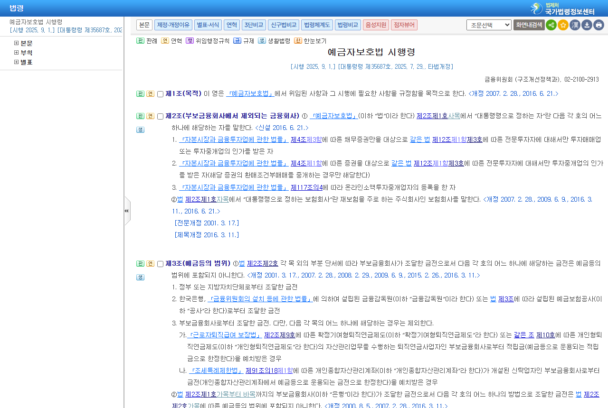608x408 pixels.
Task: Open the 신구법비교 tab
Action: point(283,25)
